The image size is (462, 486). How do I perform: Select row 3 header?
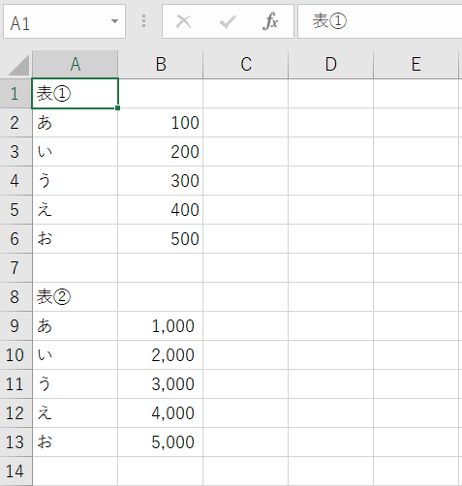(15, 152)
